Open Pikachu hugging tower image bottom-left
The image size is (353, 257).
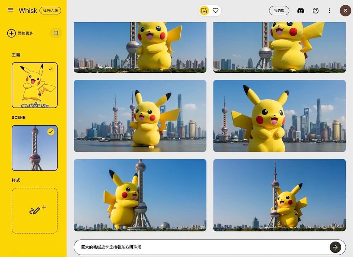140,195
